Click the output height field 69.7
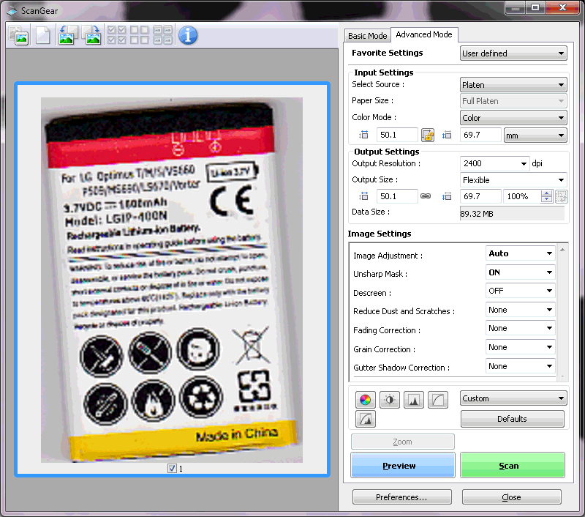Viewport: 585px width, 517px height. point(480,196)
